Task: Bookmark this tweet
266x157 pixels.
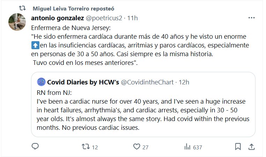Action: coord(238,147)
